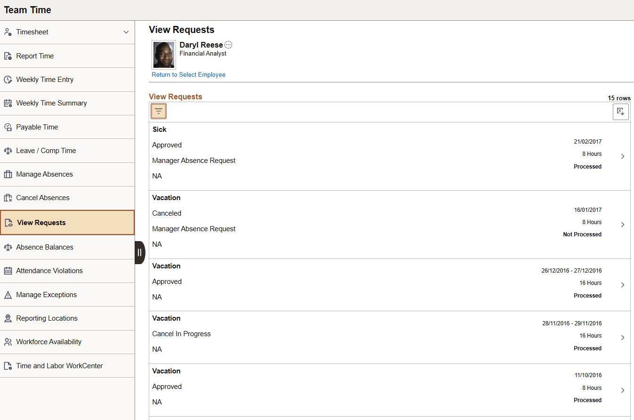
Task: Open the related actions menu beside Daryl Reese
Action: coord(228,44)
